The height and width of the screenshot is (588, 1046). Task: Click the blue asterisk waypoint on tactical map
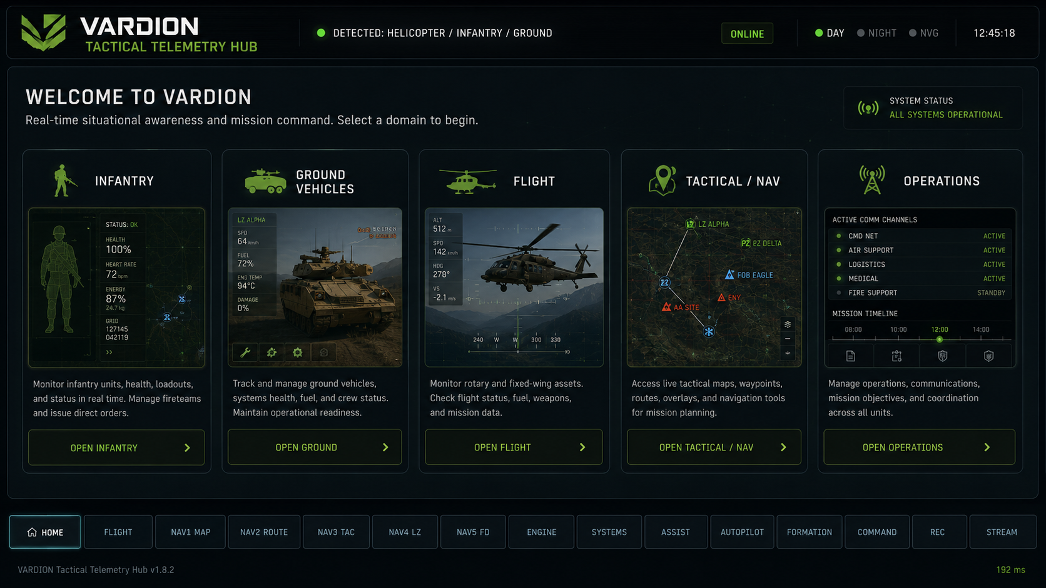(x=709, y=332)
